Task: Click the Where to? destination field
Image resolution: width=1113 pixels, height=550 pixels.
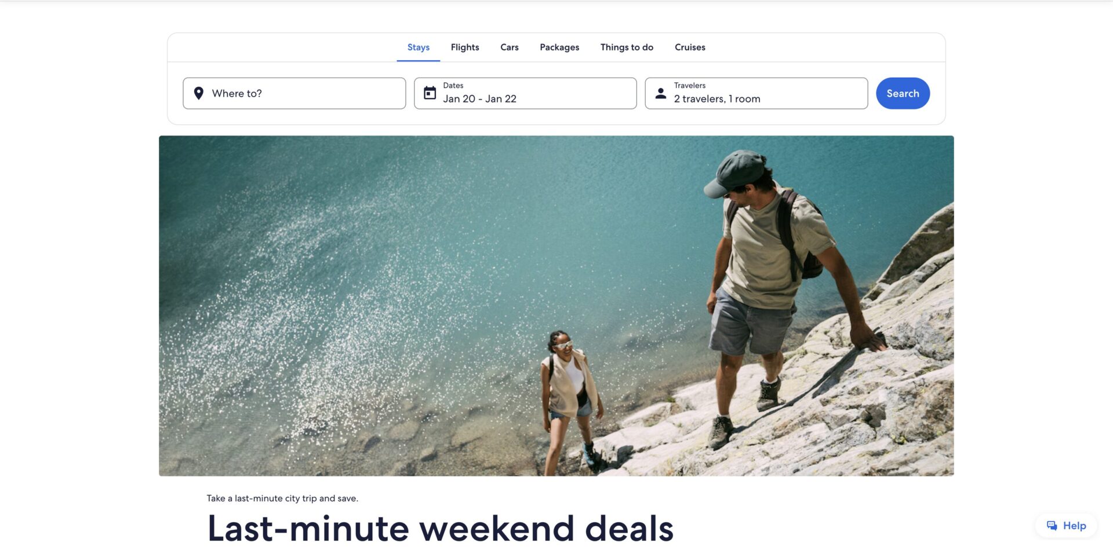Action: [x=294, y=93]
